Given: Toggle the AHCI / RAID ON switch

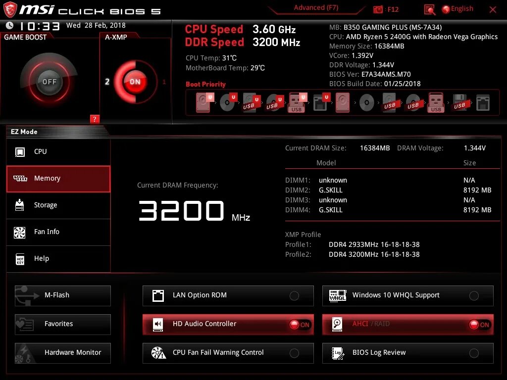Looking at the screenshot, I should coord(479,325).
